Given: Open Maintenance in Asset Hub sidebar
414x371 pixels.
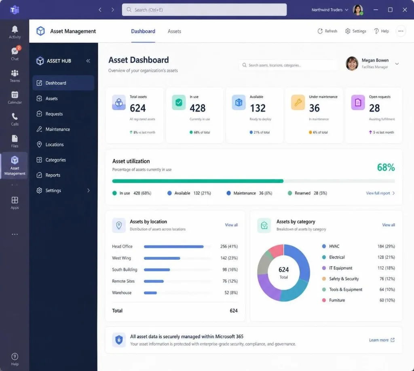Looking at the screenshot, I should 63,129.
